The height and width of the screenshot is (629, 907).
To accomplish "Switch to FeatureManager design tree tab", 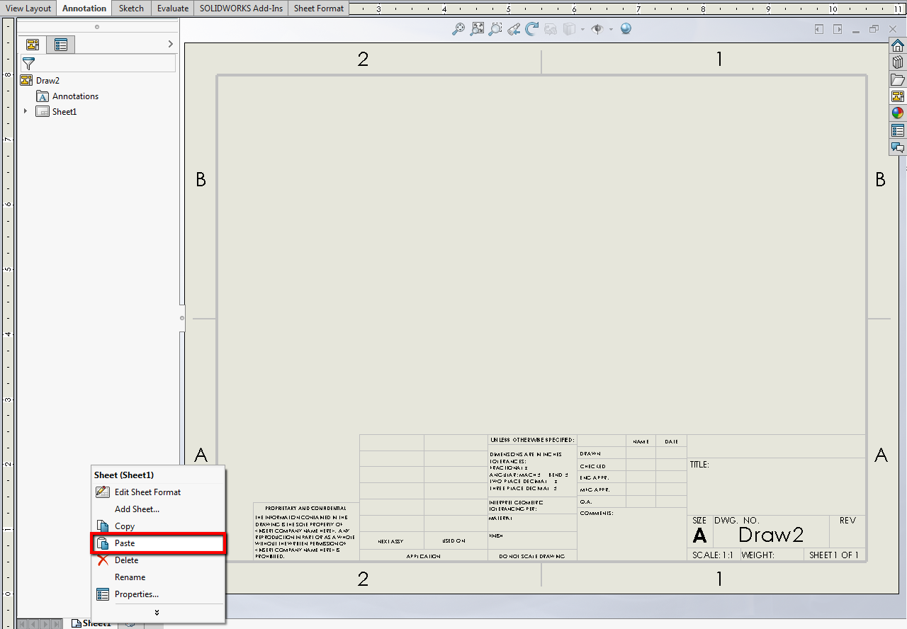I will point(33,45).
